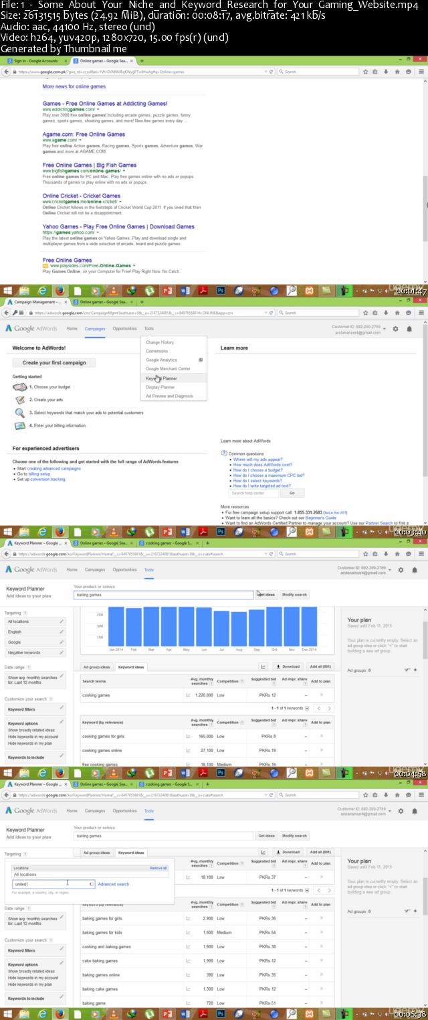The height and width of the screenshot is (1020, 428).
Task: Click Dec 2014 bar in search volume chart
Action: point(309,626)
